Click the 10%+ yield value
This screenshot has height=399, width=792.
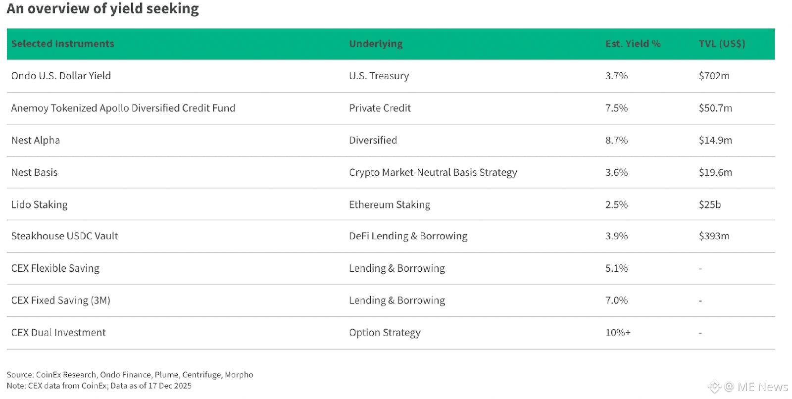click(618, 333)
